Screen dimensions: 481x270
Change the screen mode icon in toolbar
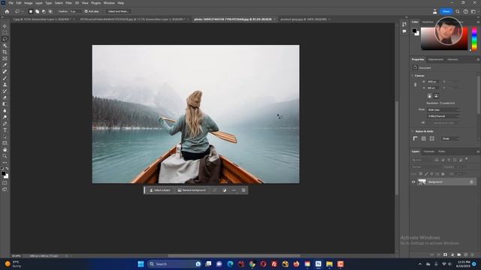[5, 190]
